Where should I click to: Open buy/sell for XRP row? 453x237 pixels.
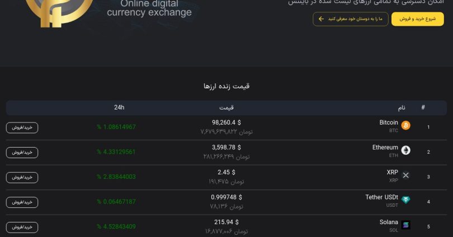(22, 177)
